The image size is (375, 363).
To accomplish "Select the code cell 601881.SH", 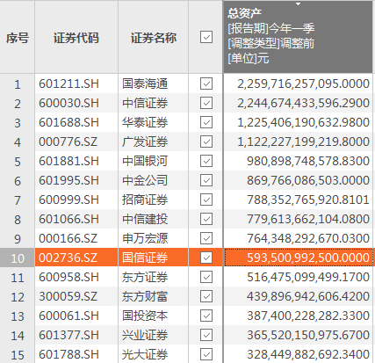I will (x=76, y=161).
